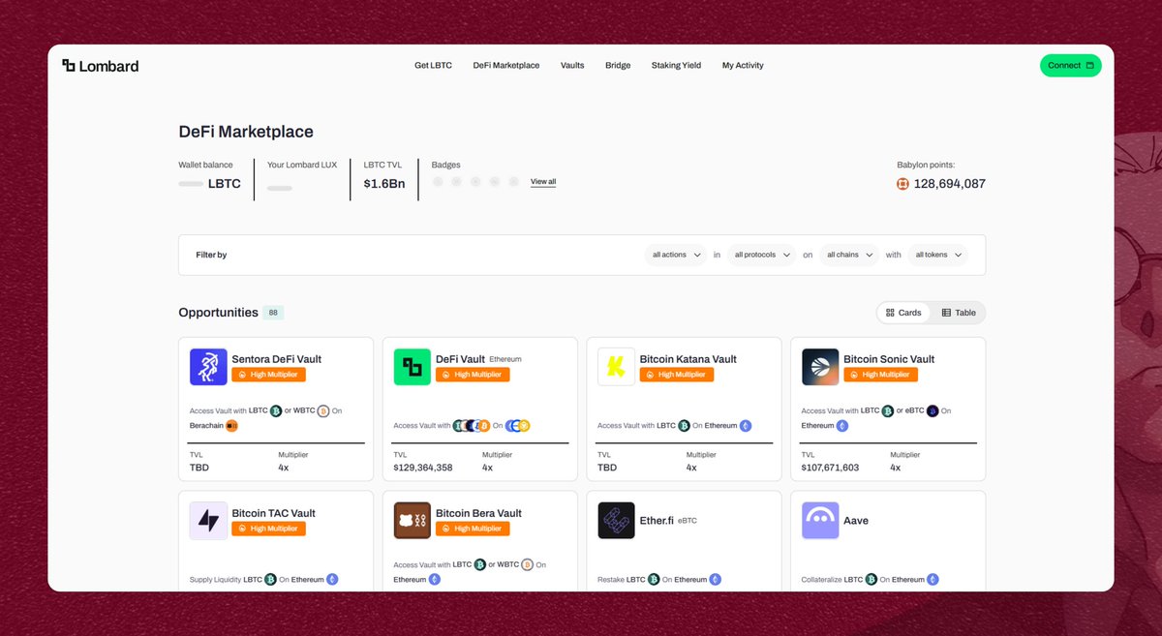The height and width of the screenshot is (636, 1162).
Task: Click WBTC token icon in Sentora card
Action: tap(323, 411)
